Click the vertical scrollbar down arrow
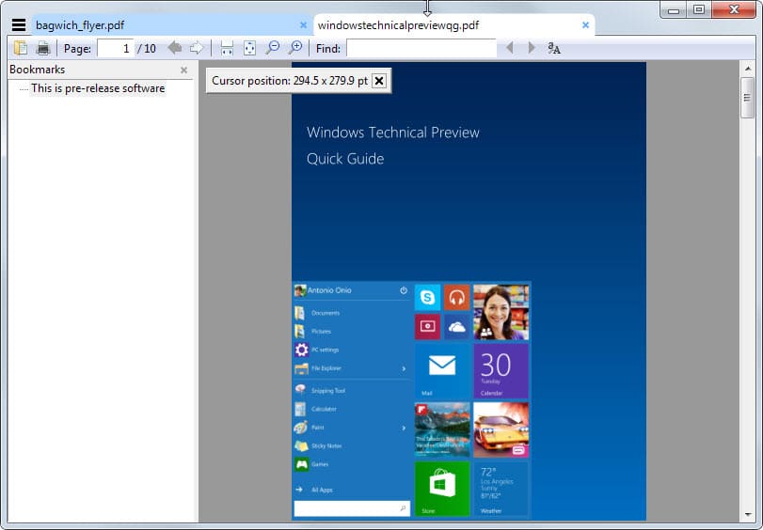This screenshot has width=763, height=530. (x=747, y=514)
